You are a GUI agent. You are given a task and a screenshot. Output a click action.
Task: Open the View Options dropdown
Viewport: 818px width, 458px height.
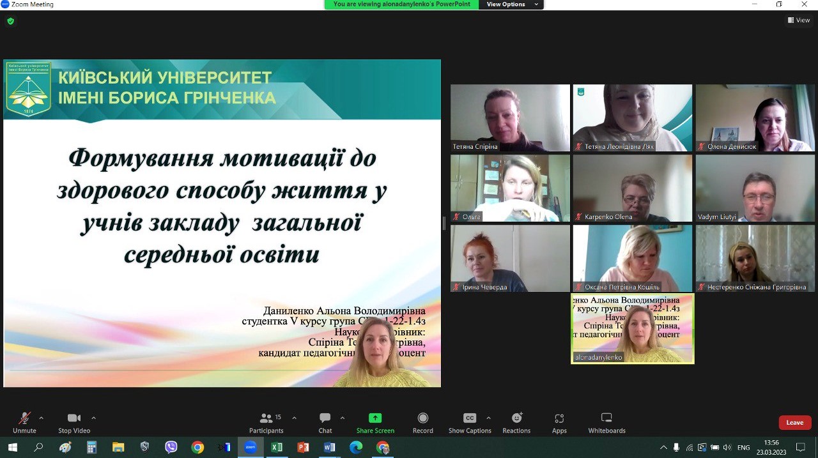[x=513, y=4]
